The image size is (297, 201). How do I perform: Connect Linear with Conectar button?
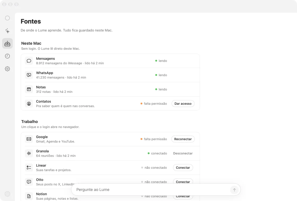[183, 168]
